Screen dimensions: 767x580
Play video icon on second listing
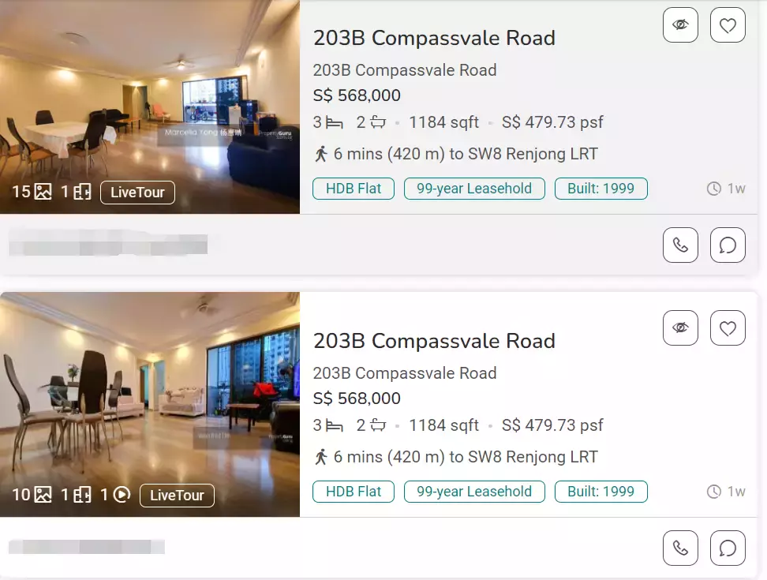click(x=122, y=495)
